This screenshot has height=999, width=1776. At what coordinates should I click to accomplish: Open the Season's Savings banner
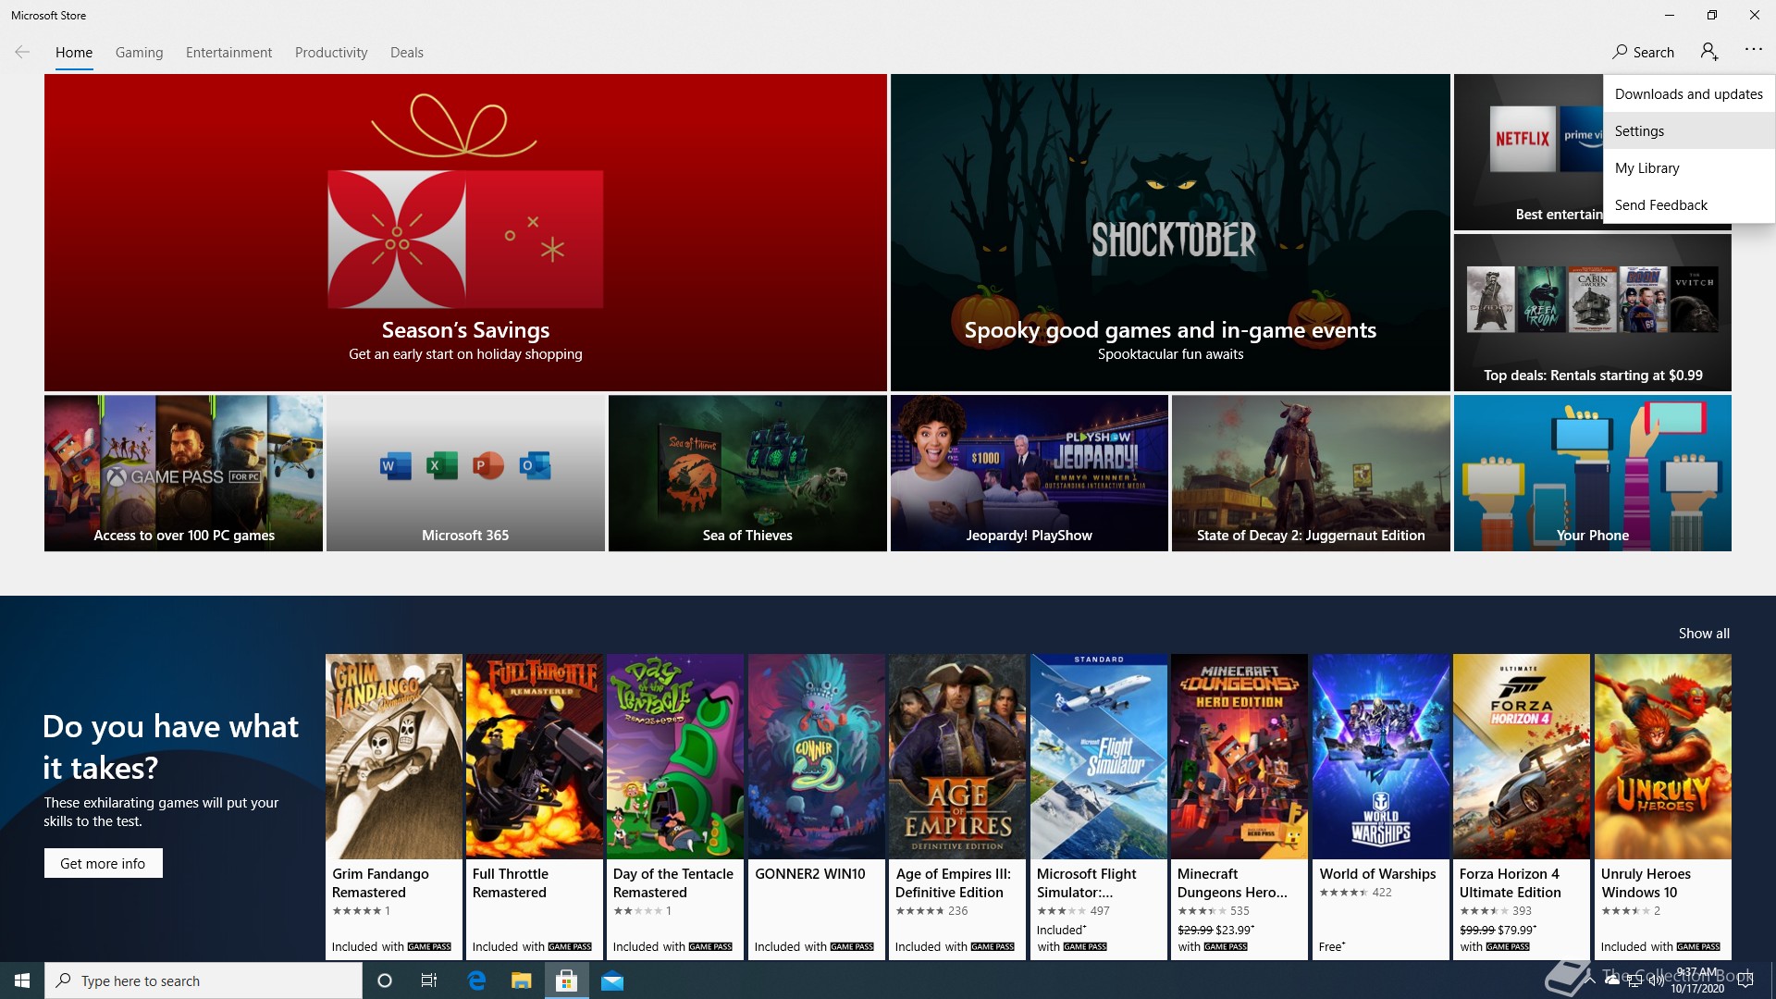coord(465,232)
